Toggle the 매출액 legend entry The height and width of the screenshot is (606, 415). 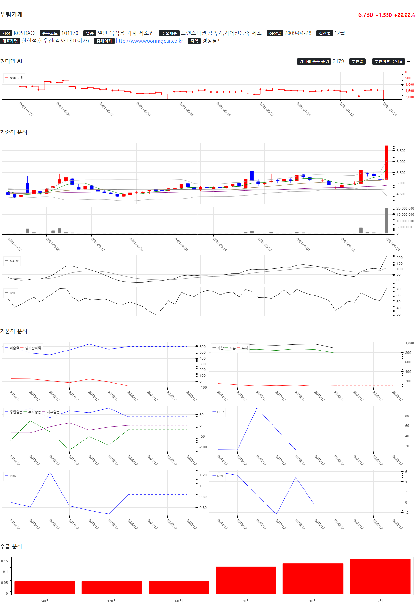pyautogui.click(x=12, y=348)
